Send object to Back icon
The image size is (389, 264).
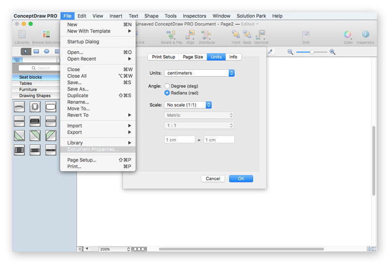[x=247, y=34]
